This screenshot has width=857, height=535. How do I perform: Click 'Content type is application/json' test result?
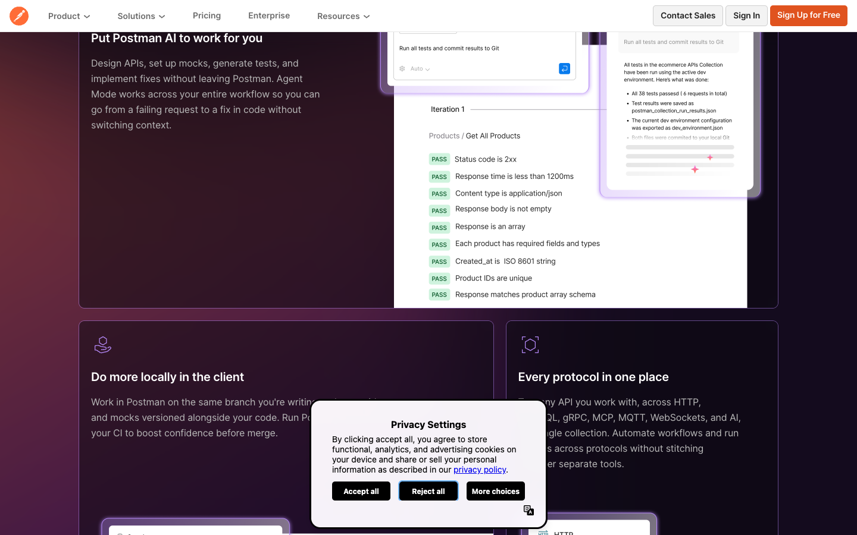tap(509, 193)
